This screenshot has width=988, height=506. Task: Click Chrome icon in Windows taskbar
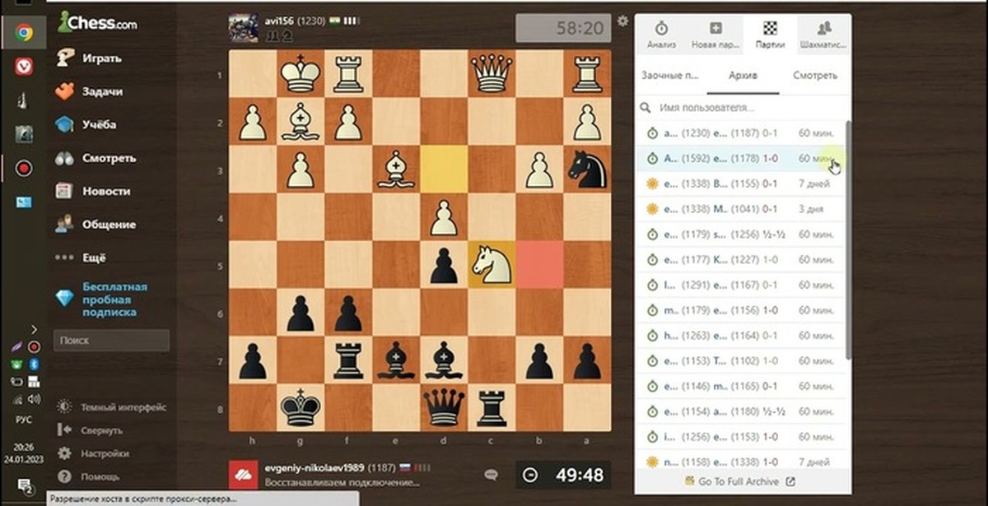(24, 33)
